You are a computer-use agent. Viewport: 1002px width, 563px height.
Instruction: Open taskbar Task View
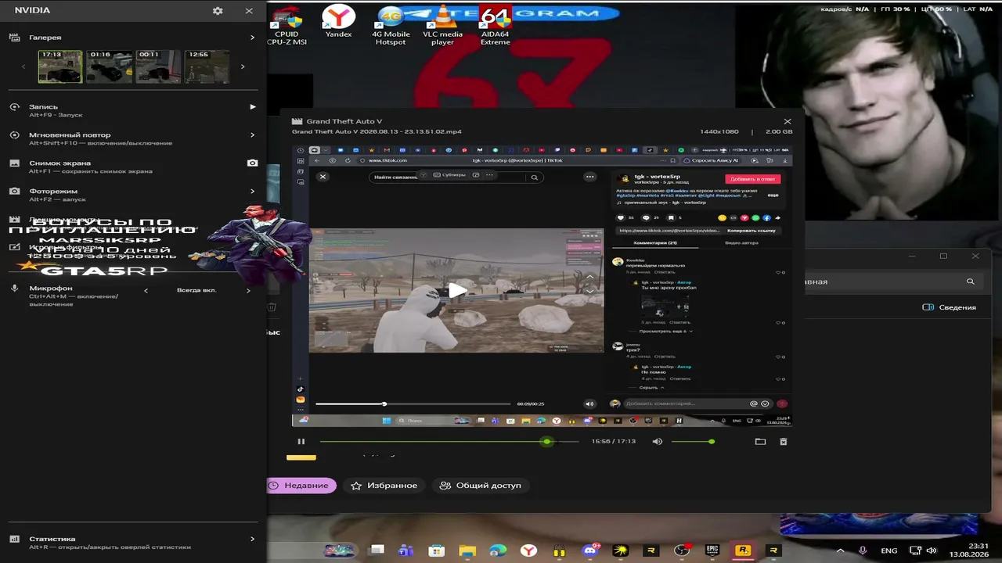(376, 550)
